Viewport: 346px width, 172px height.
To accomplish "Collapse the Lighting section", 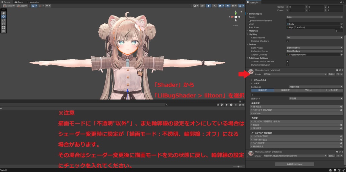I will coord(247,34).
